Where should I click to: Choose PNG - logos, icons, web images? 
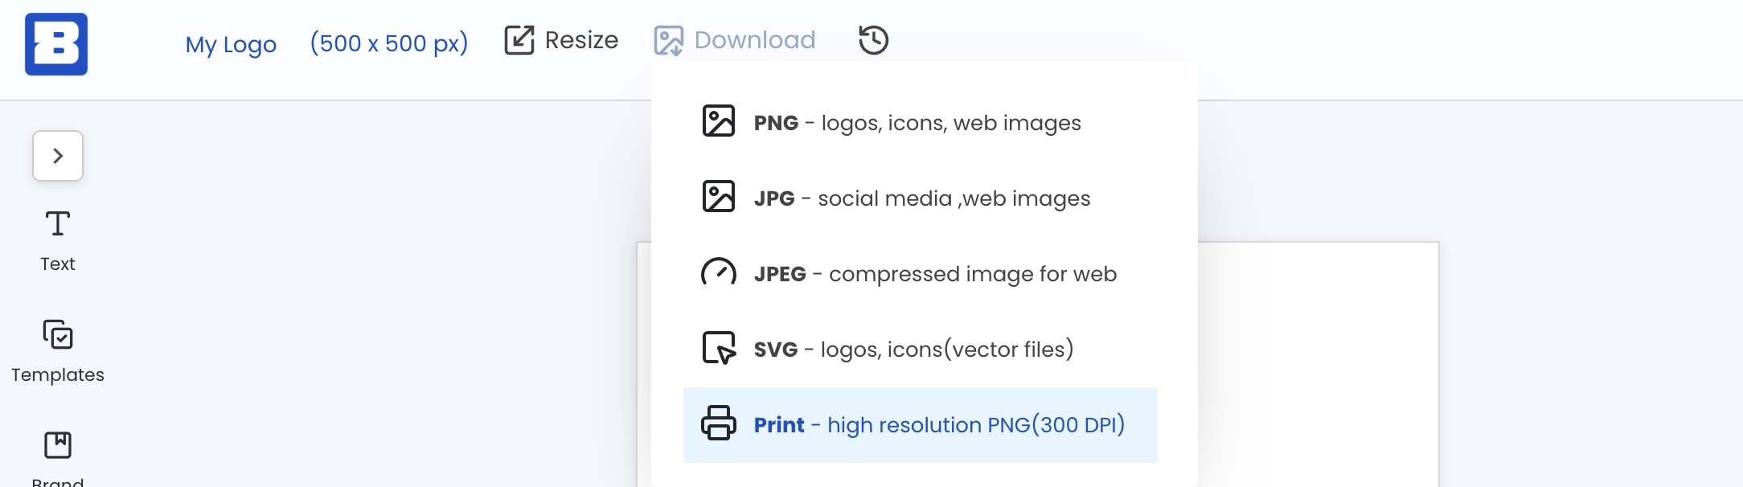point(917,123)
